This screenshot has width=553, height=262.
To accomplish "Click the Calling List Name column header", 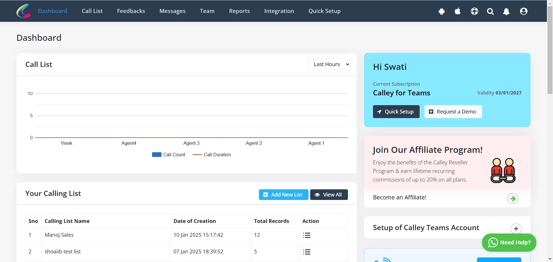I will pyautogui.click(x=67, y=221).
